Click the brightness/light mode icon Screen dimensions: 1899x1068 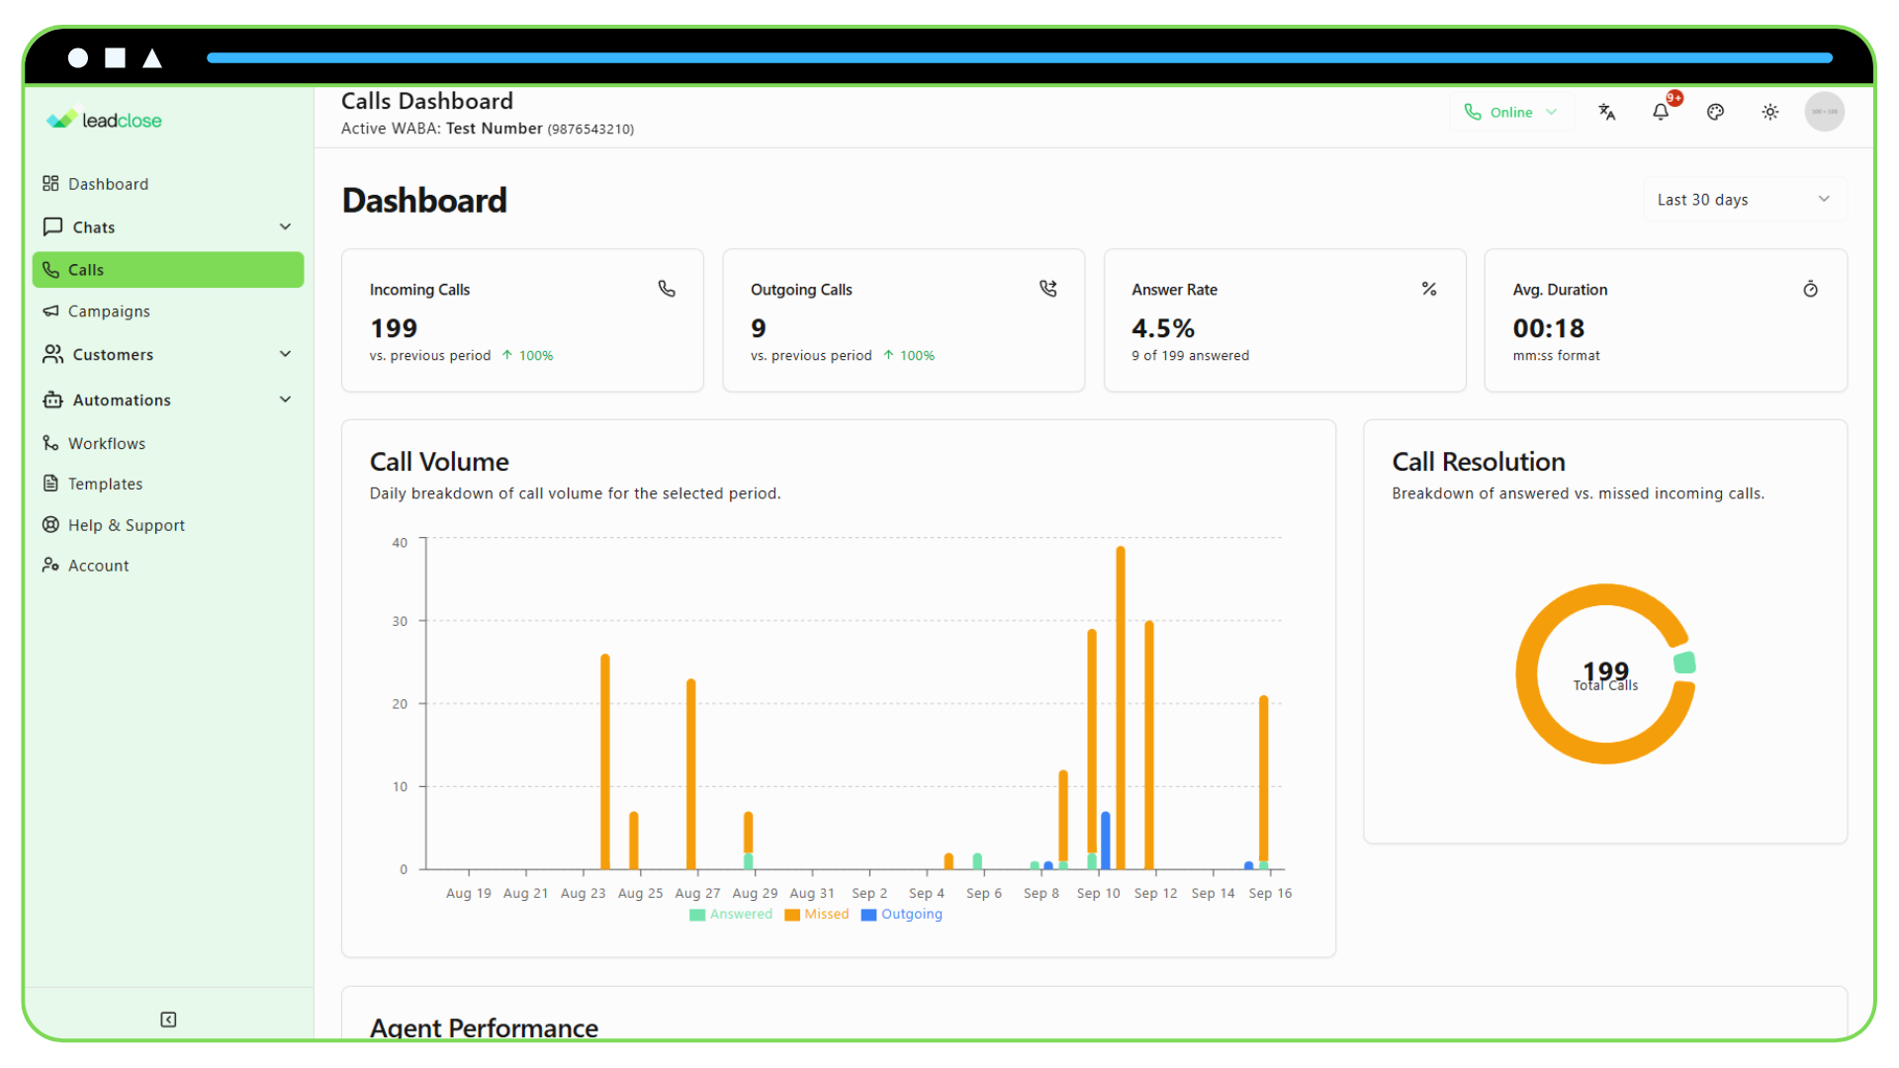1770,112
